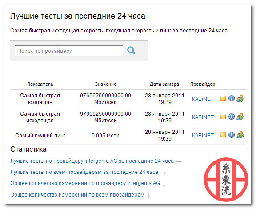Open 'Лучшие тесты по всем провайдерам' link
This screenshot has height=209, width=256.
[x=84, y=172]
